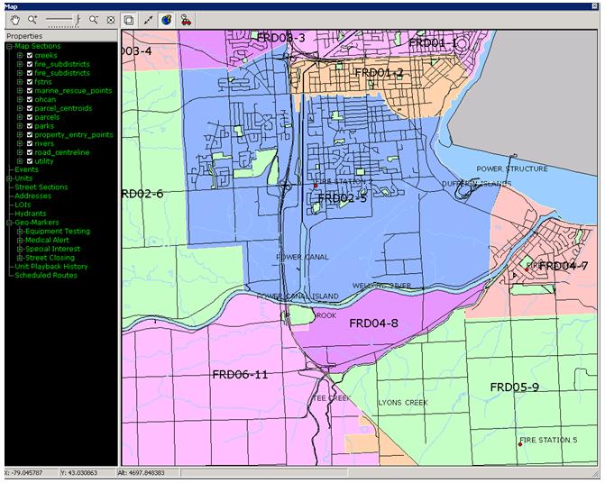Image resolution: width=605 pixels, height=483 pixels.
Task: Click the overlapping squares layers icon
Action: pyautogui.click(x=129, y=18)
